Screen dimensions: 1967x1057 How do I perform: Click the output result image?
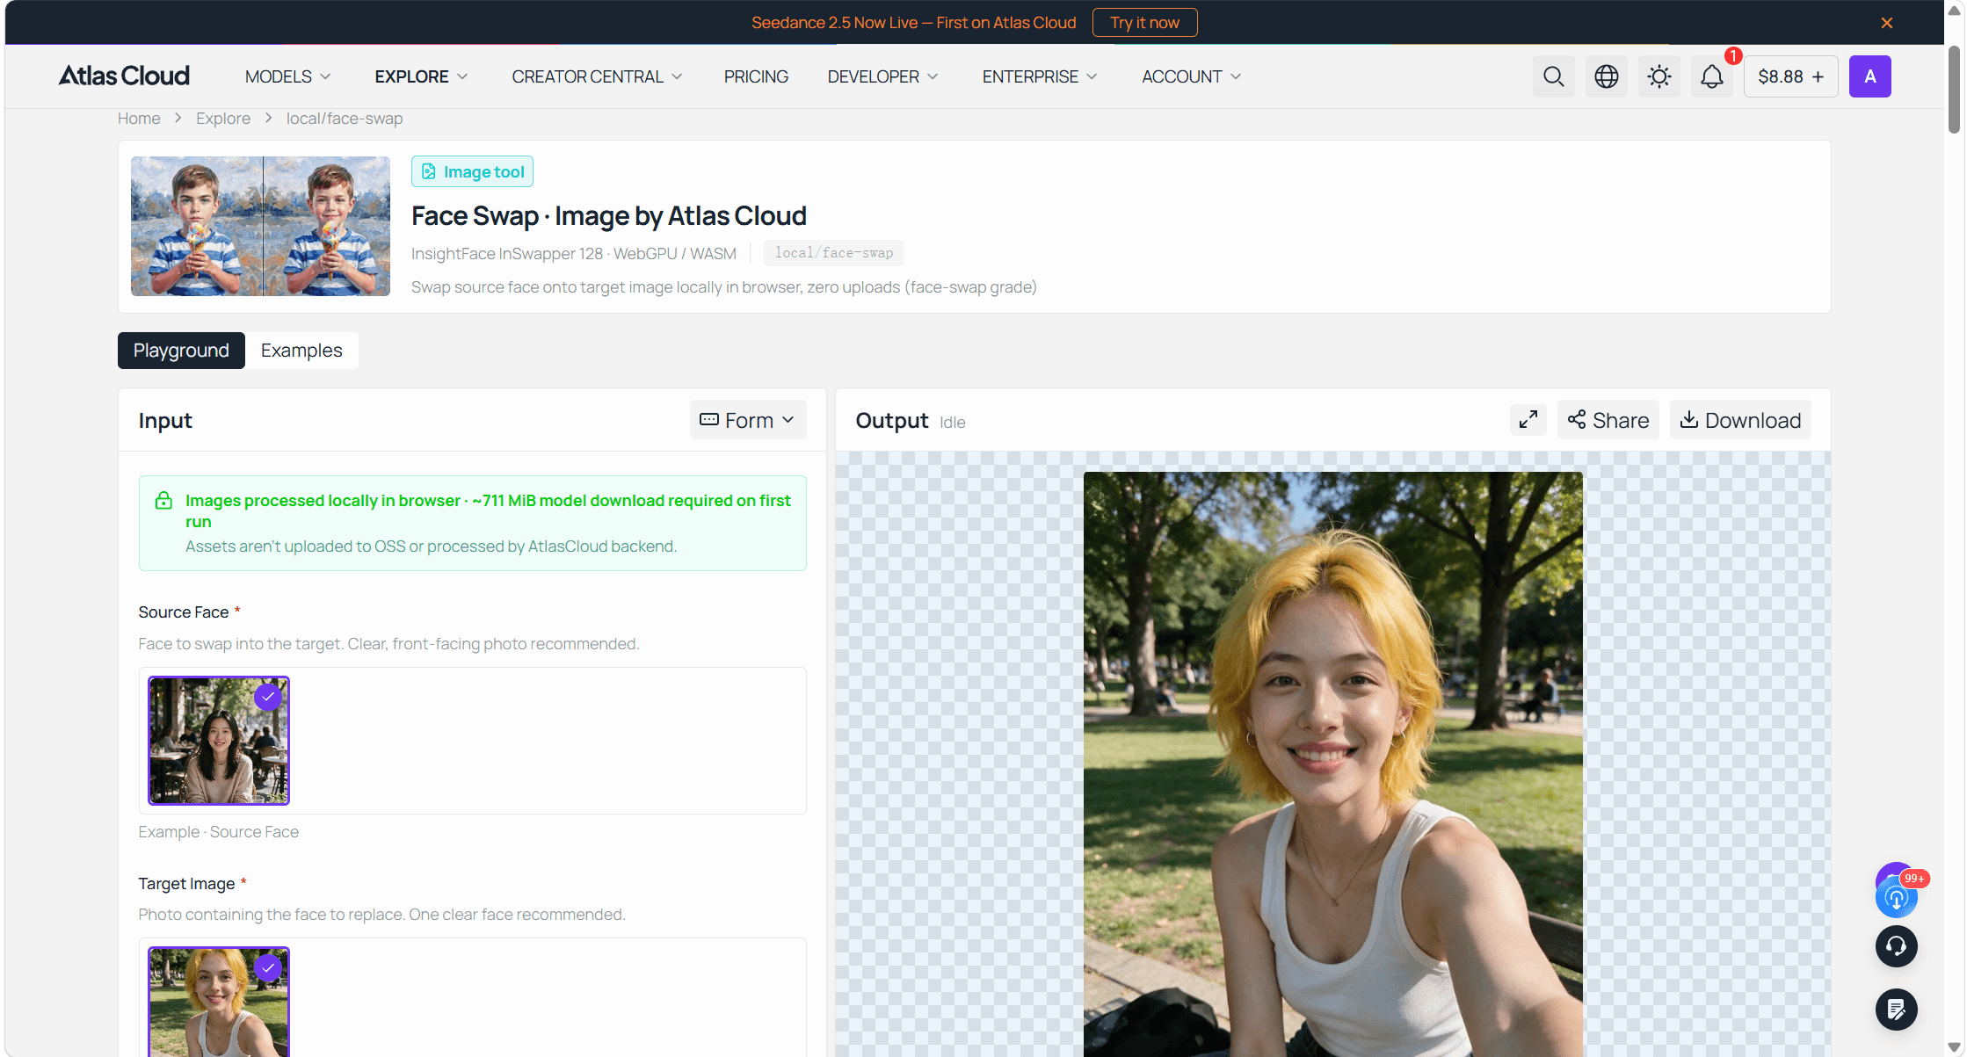pyautogui.click(x=1332, y=764)
